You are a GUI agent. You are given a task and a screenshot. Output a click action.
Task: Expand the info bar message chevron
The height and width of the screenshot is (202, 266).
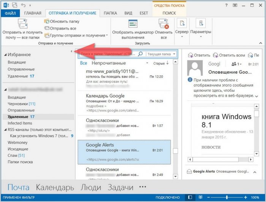[x=256, y=96]
